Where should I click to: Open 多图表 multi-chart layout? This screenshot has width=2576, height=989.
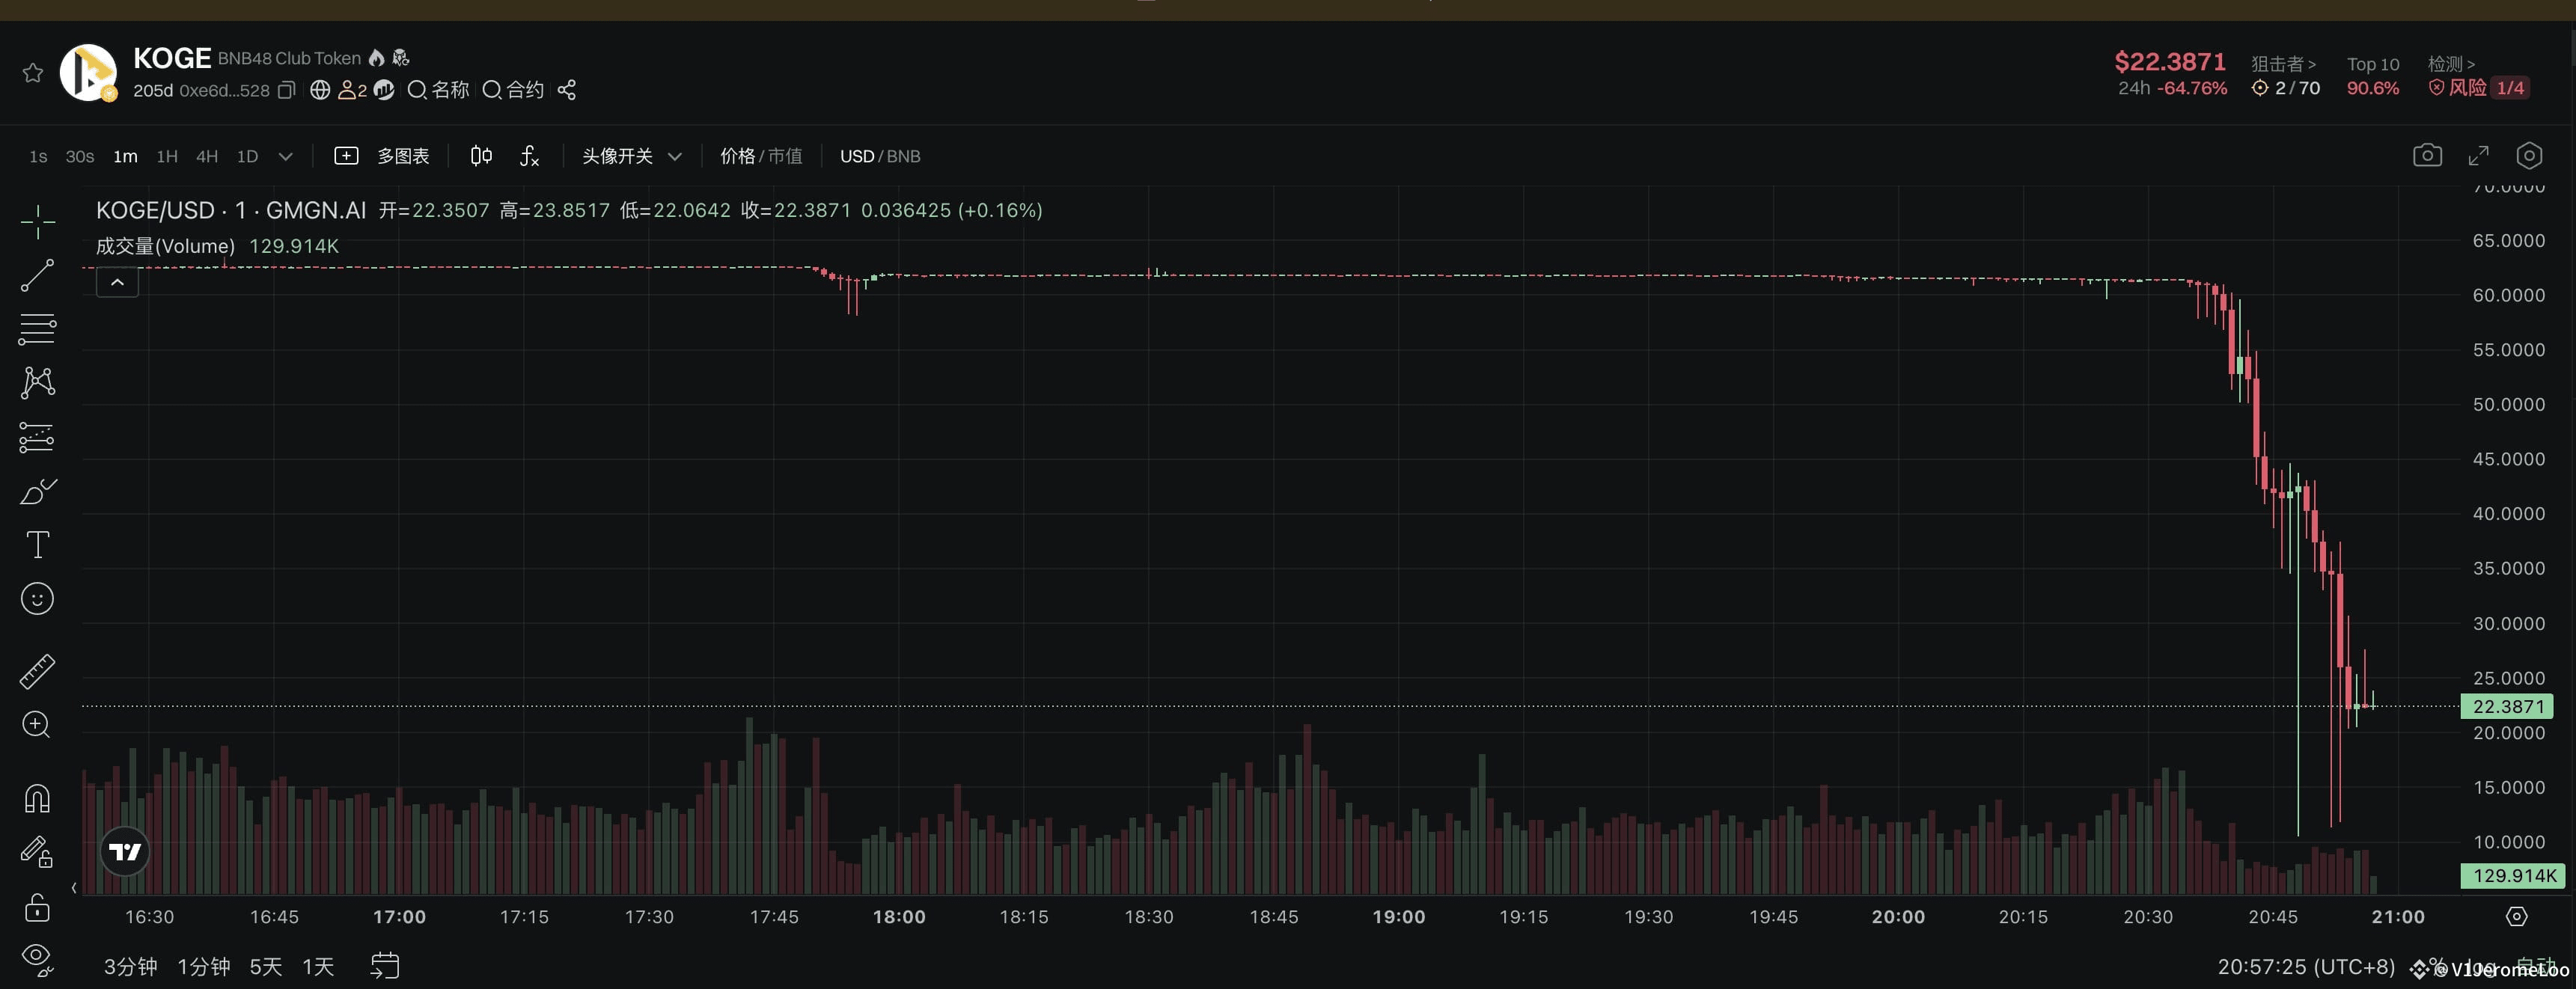(382, 156)
